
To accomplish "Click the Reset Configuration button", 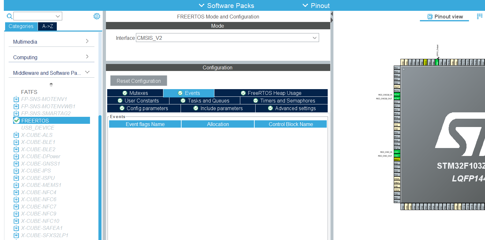I will tap(138, 81).
